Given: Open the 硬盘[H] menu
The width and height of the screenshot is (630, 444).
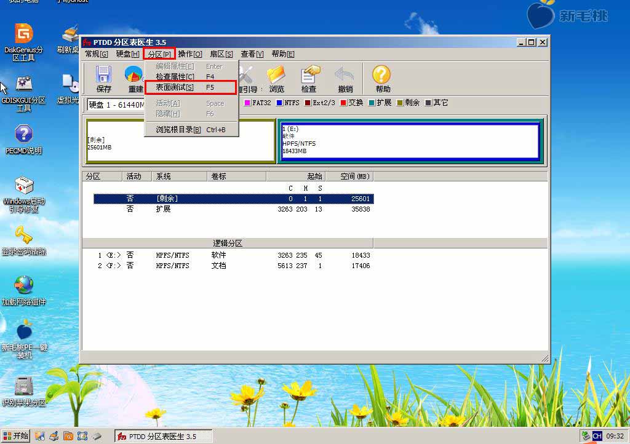Looking at the screenshot, I should (127, 54).
